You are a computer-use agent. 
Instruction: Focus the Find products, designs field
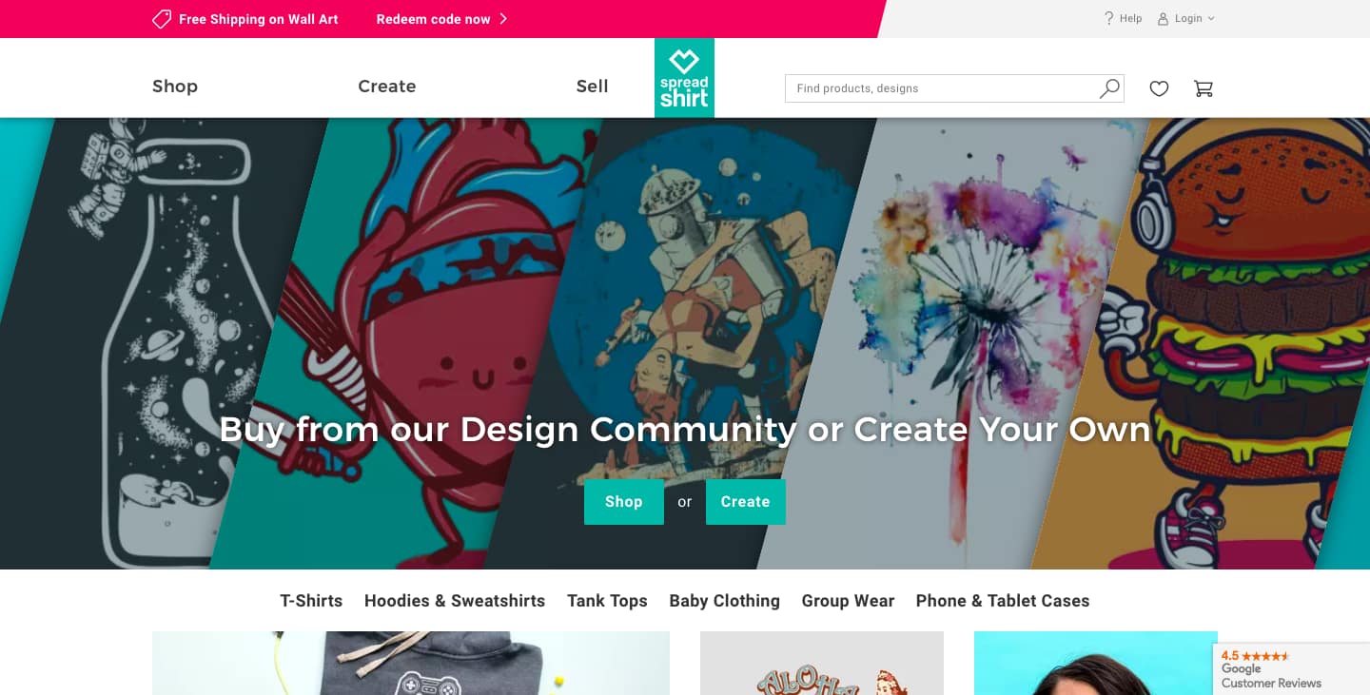click(942, 88)
